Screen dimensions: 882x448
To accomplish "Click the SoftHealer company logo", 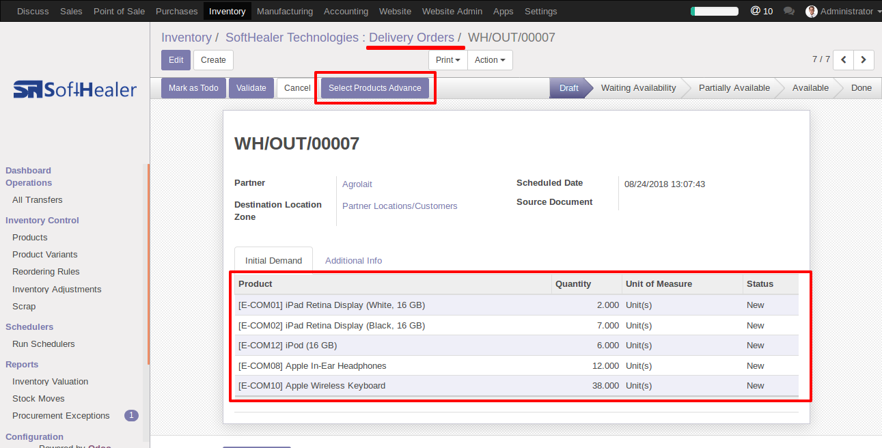I will tap(75, 89).
